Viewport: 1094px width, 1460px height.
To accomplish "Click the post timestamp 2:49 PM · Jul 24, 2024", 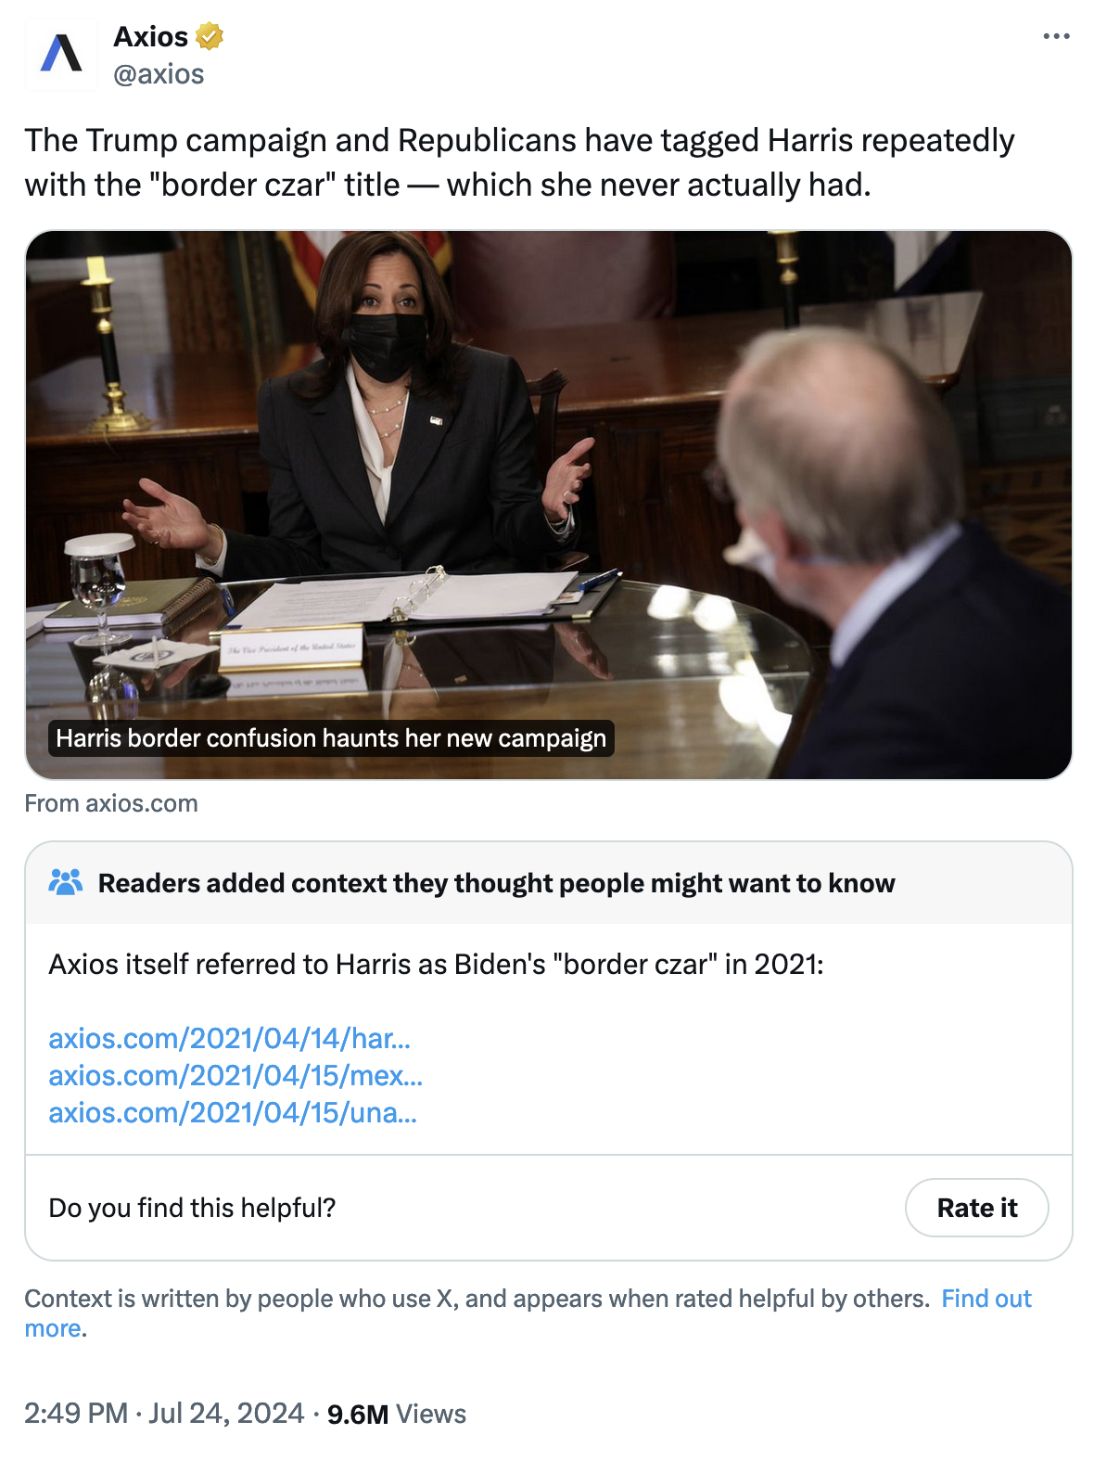I will click(164, 1414).
